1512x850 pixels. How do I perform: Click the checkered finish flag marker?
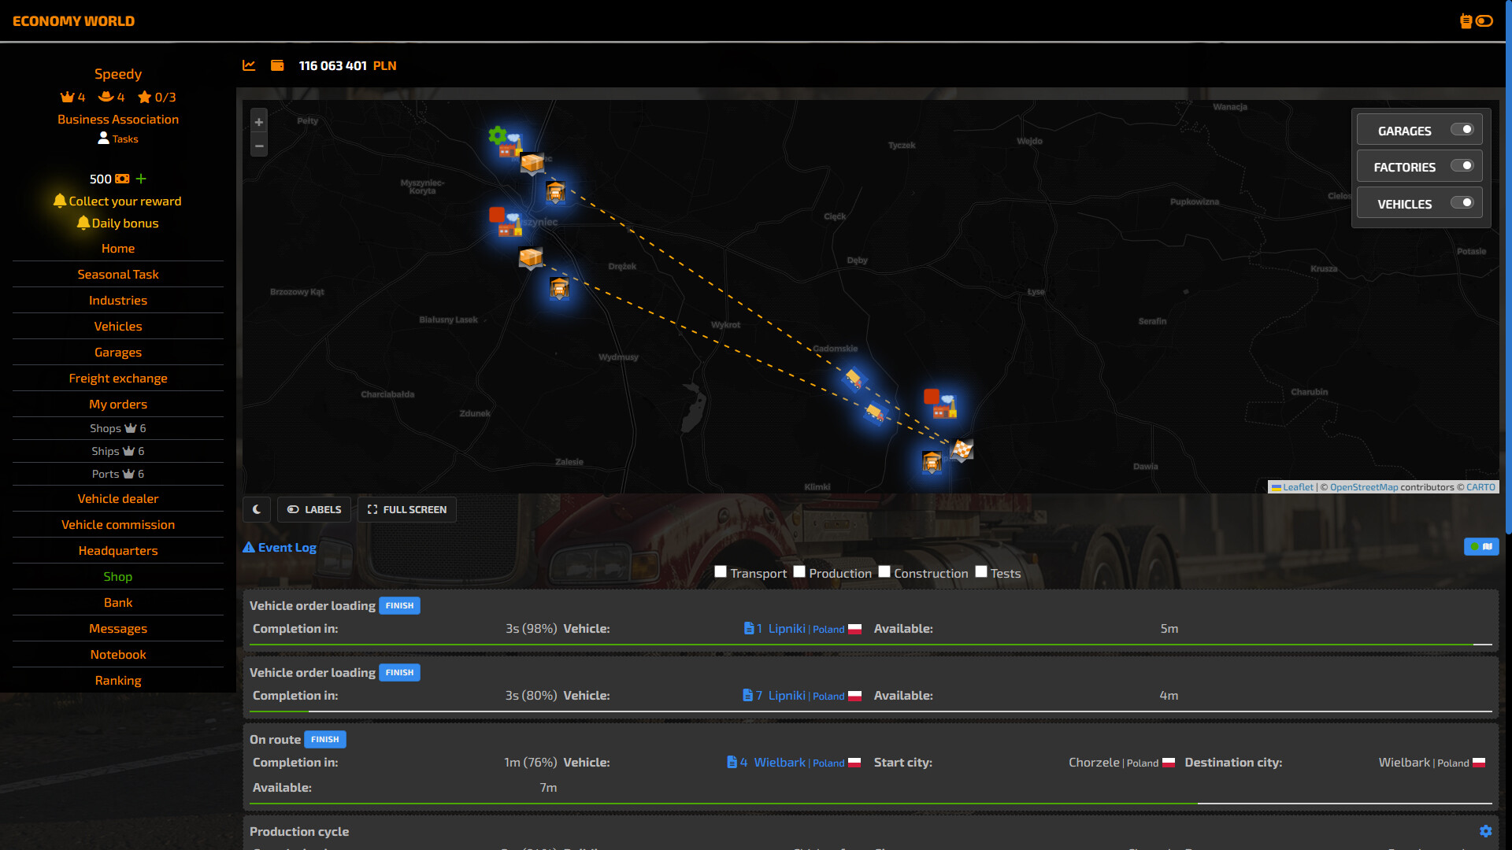962,449
